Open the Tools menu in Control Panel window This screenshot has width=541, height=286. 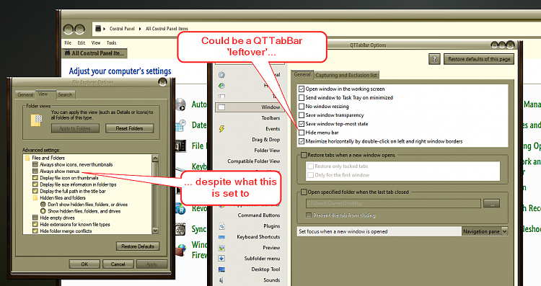[111, 43]
